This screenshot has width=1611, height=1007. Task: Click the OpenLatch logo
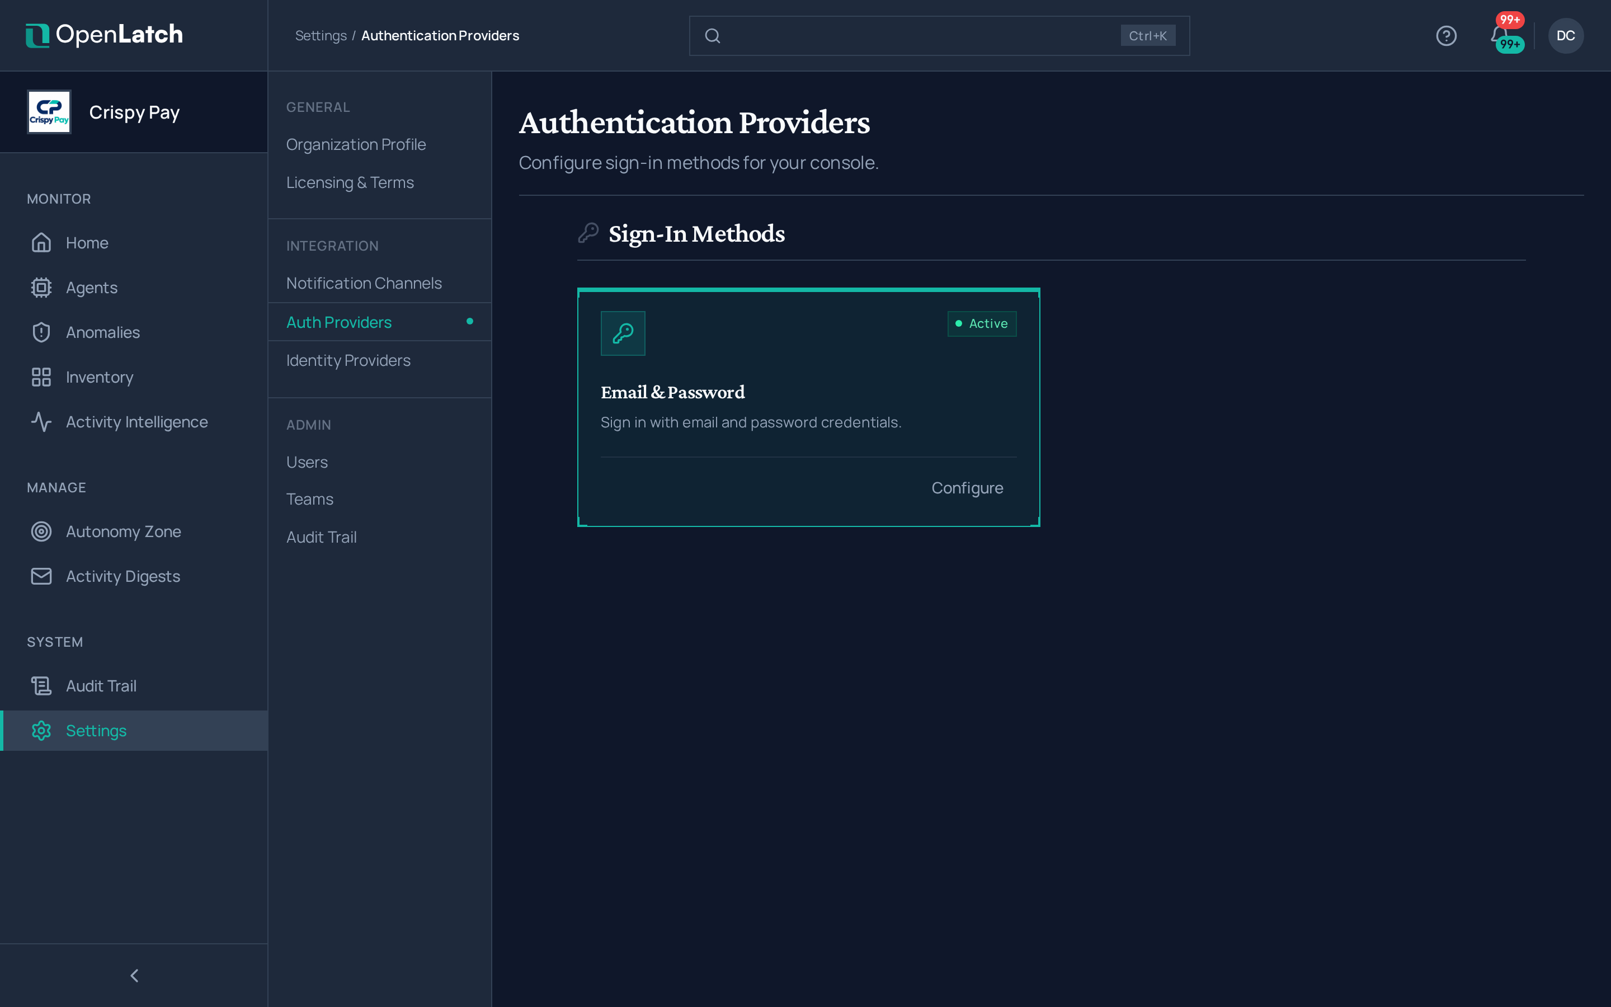pos(104,35)
